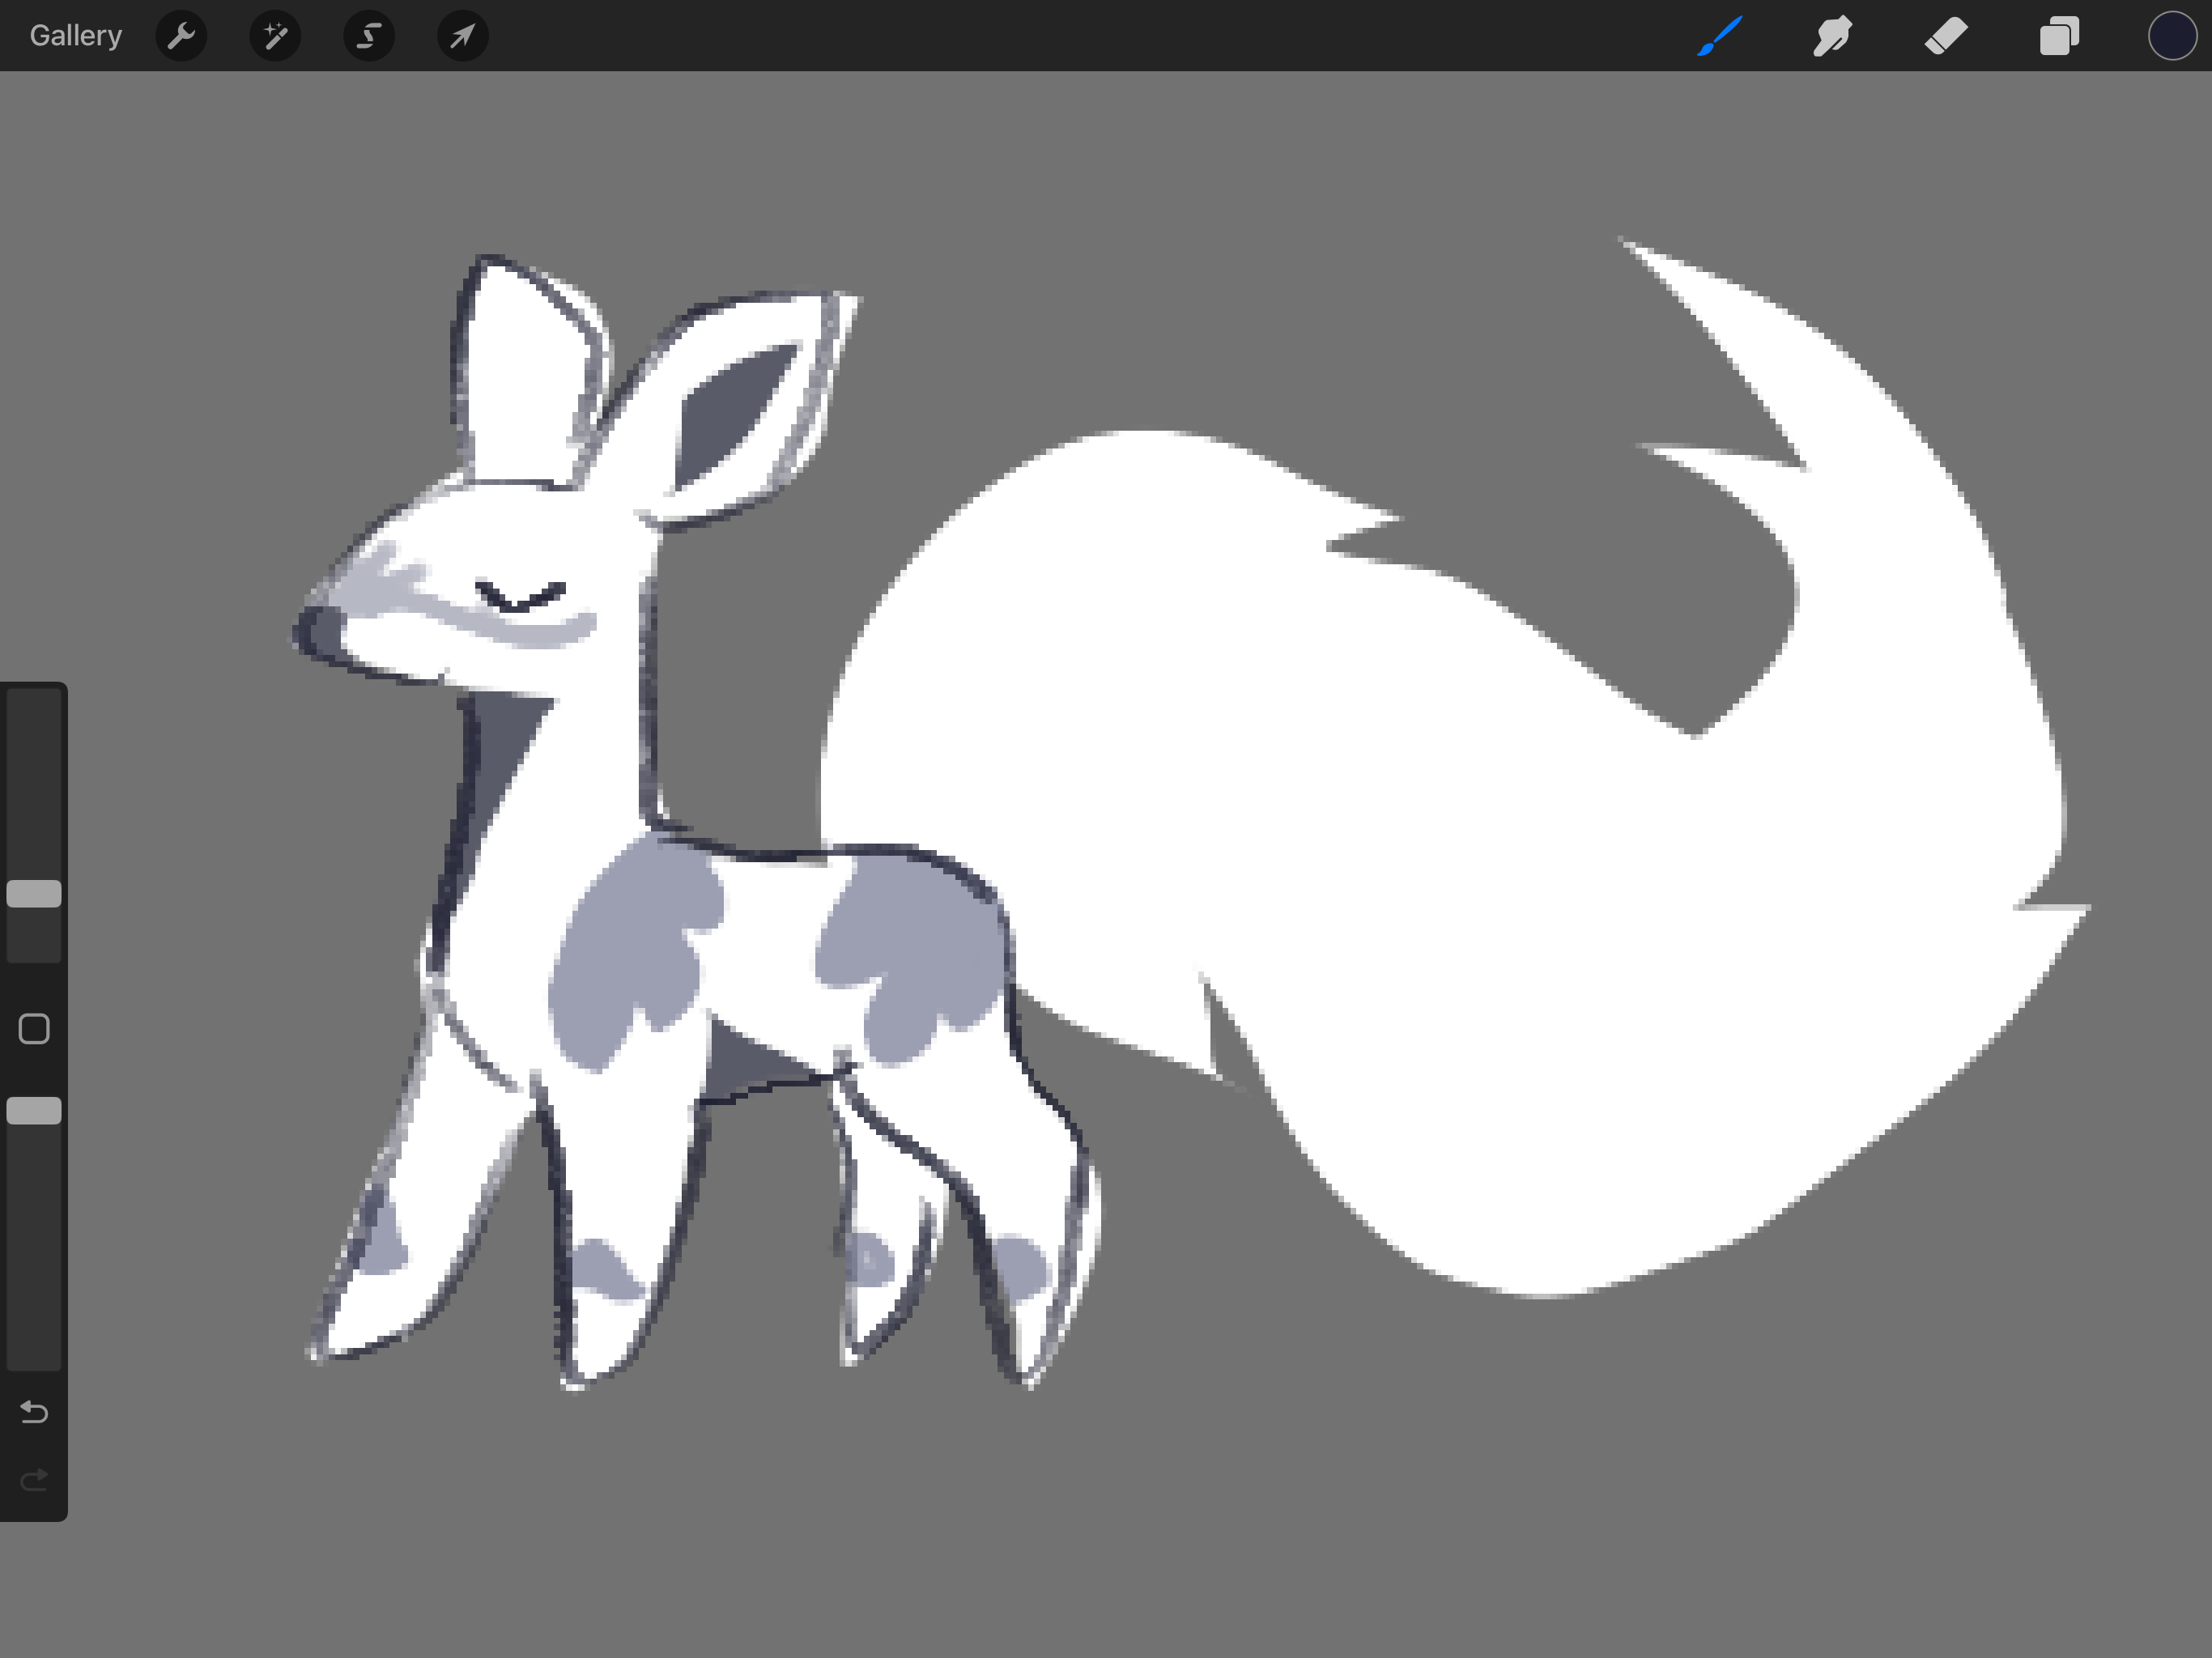Open the Layers panel
The height and width of the screenshot is (1658, 2212).
click(2059, 36)
